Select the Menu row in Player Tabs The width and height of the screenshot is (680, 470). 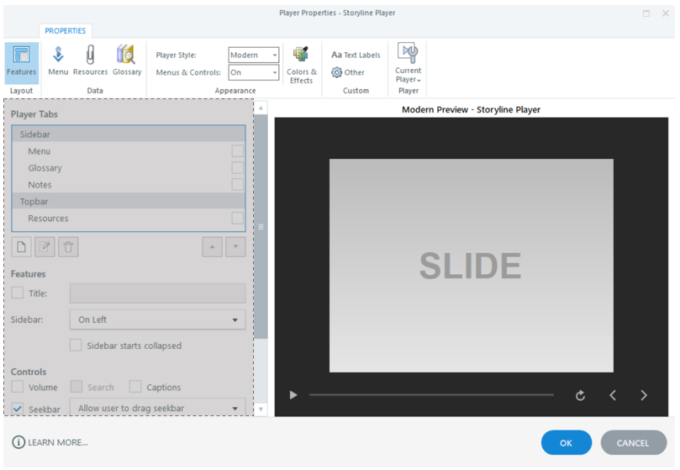pos(129,151)
